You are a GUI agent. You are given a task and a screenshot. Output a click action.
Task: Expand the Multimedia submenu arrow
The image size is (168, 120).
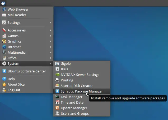point(51,53)
